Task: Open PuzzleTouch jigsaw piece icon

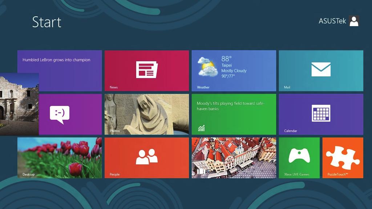Action: [343, 158]
